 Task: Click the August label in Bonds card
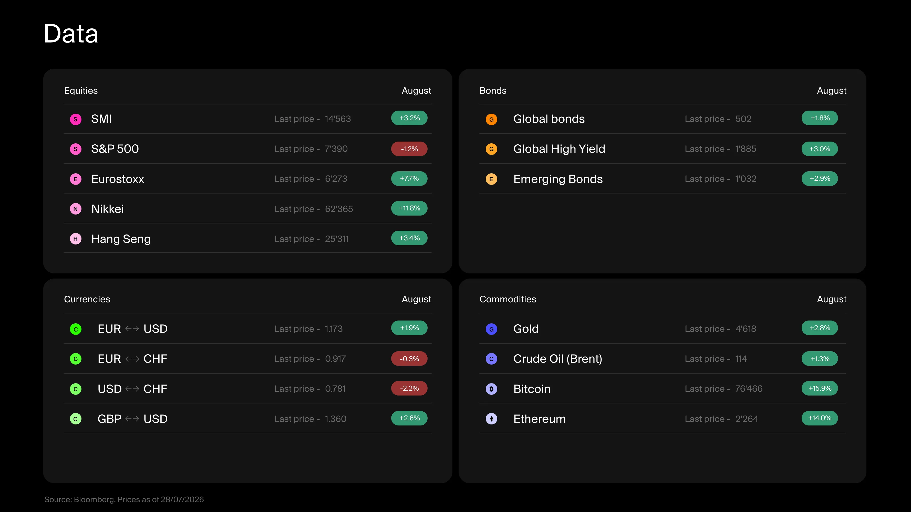point(831,91)
